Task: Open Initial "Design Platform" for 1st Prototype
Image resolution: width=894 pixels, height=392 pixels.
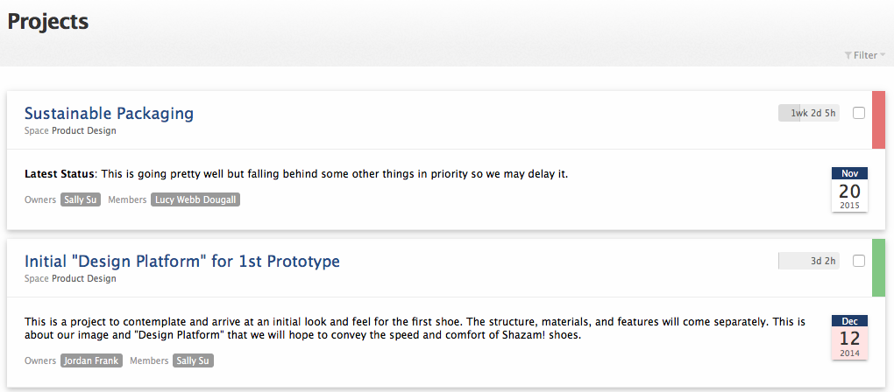Action: coord(181,262)
